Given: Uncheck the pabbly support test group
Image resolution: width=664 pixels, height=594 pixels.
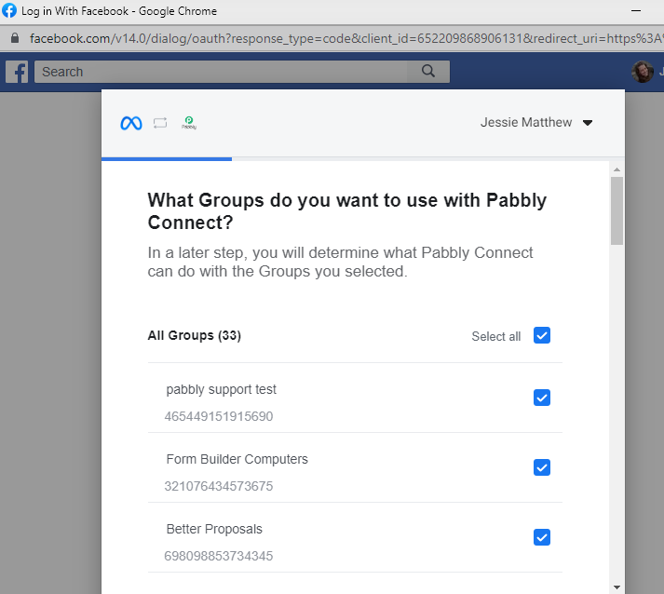Looking at the screenshot, I should (542, 398).
